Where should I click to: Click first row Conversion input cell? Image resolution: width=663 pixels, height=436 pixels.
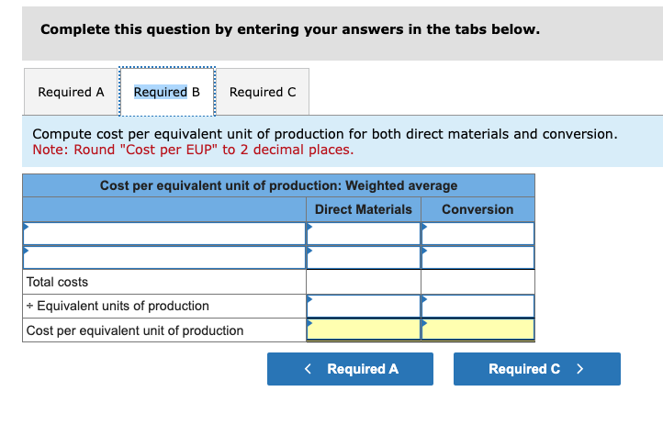pos(478,234)
